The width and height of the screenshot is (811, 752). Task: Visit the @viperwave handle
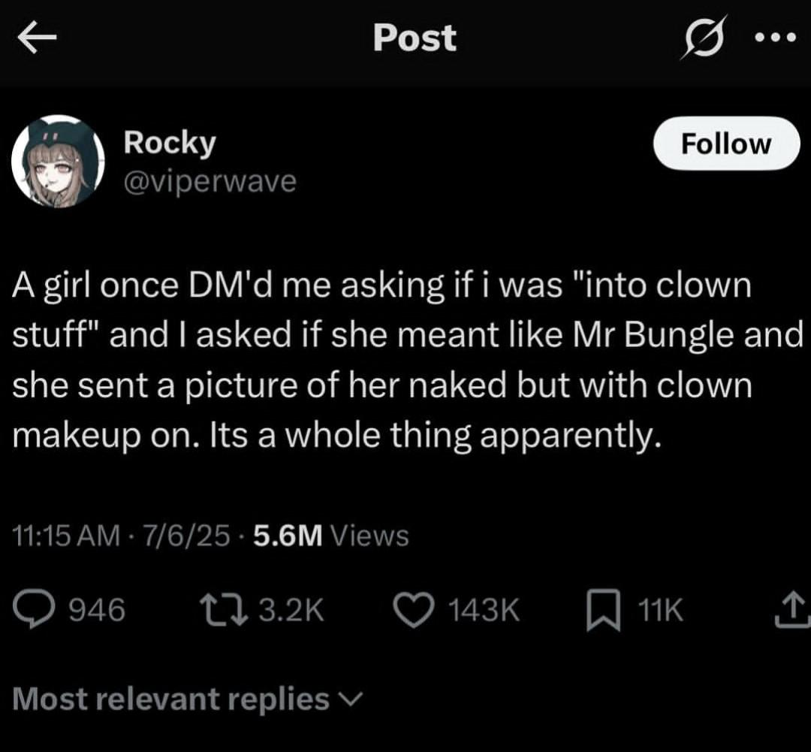210,181
